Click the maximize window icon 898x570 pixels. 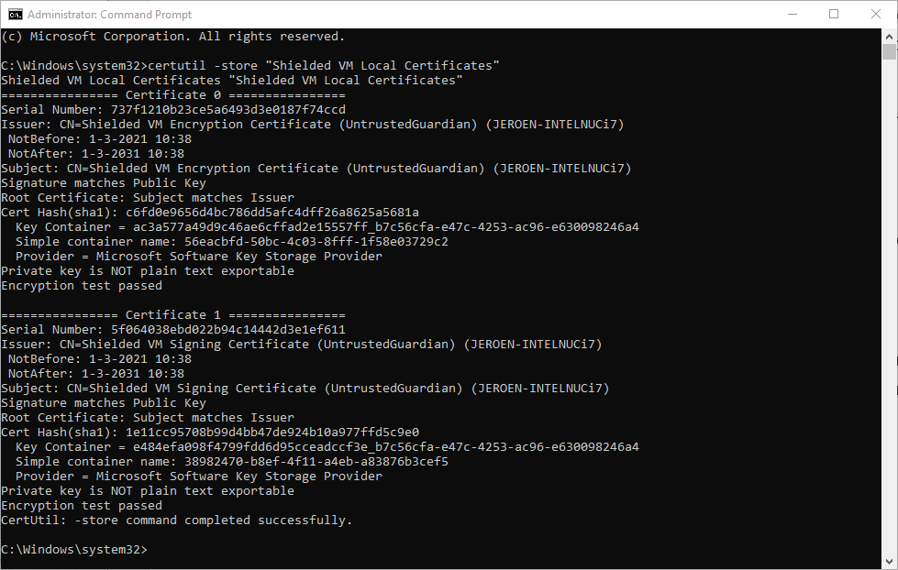coord(833,15)
